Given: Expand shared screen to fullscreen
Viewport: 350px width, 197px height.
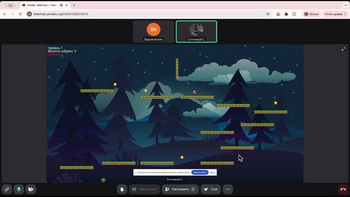Looking at the screenshot, I should pos(343,49).
